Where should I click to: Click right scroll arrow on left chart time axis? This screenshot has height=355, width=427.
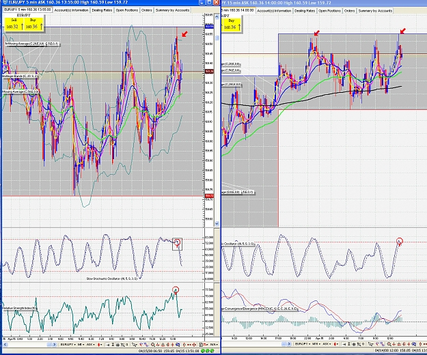pos(54,345)
